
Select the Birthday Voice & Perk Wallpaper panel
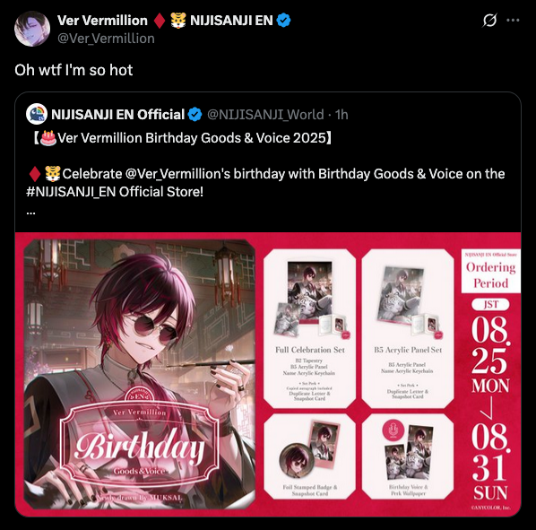point(408,456)
